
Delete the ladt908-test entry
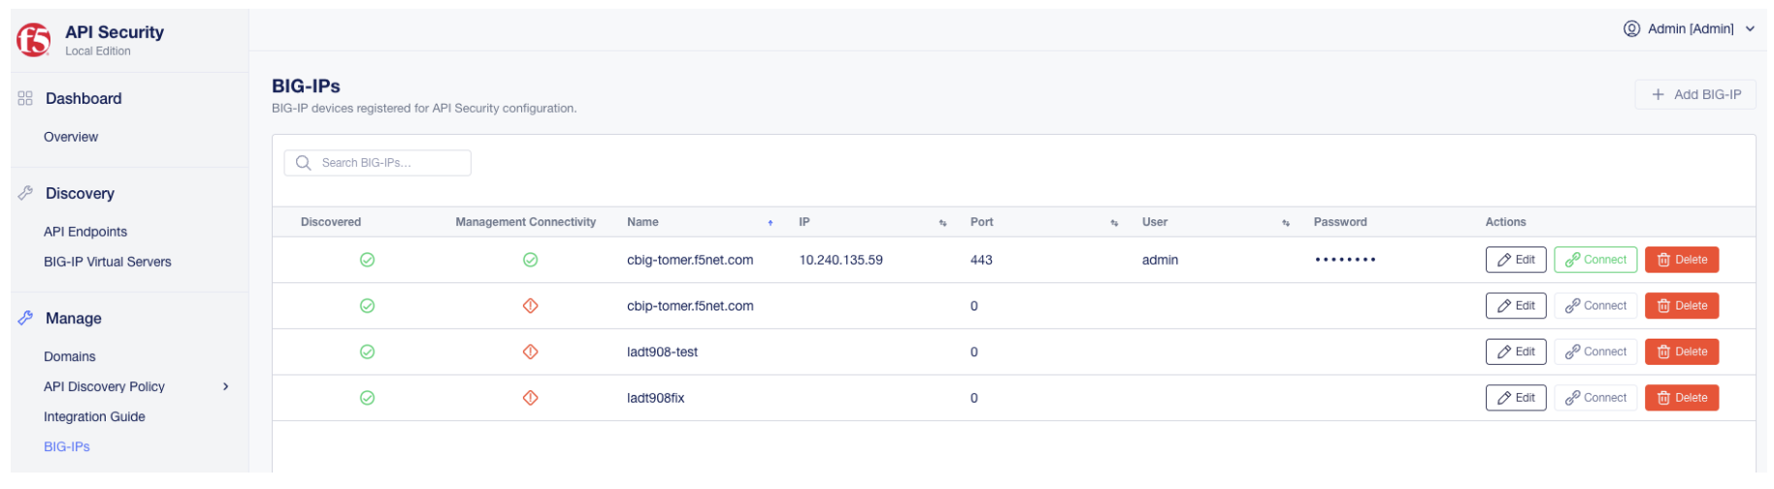point(1682,351)
